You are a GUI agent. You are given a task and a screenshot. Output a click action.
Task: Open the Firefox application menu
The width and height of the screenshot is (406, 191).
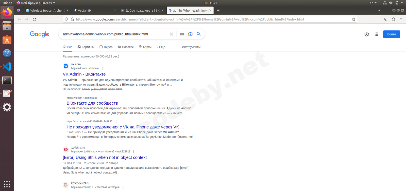tap(401, 19)
